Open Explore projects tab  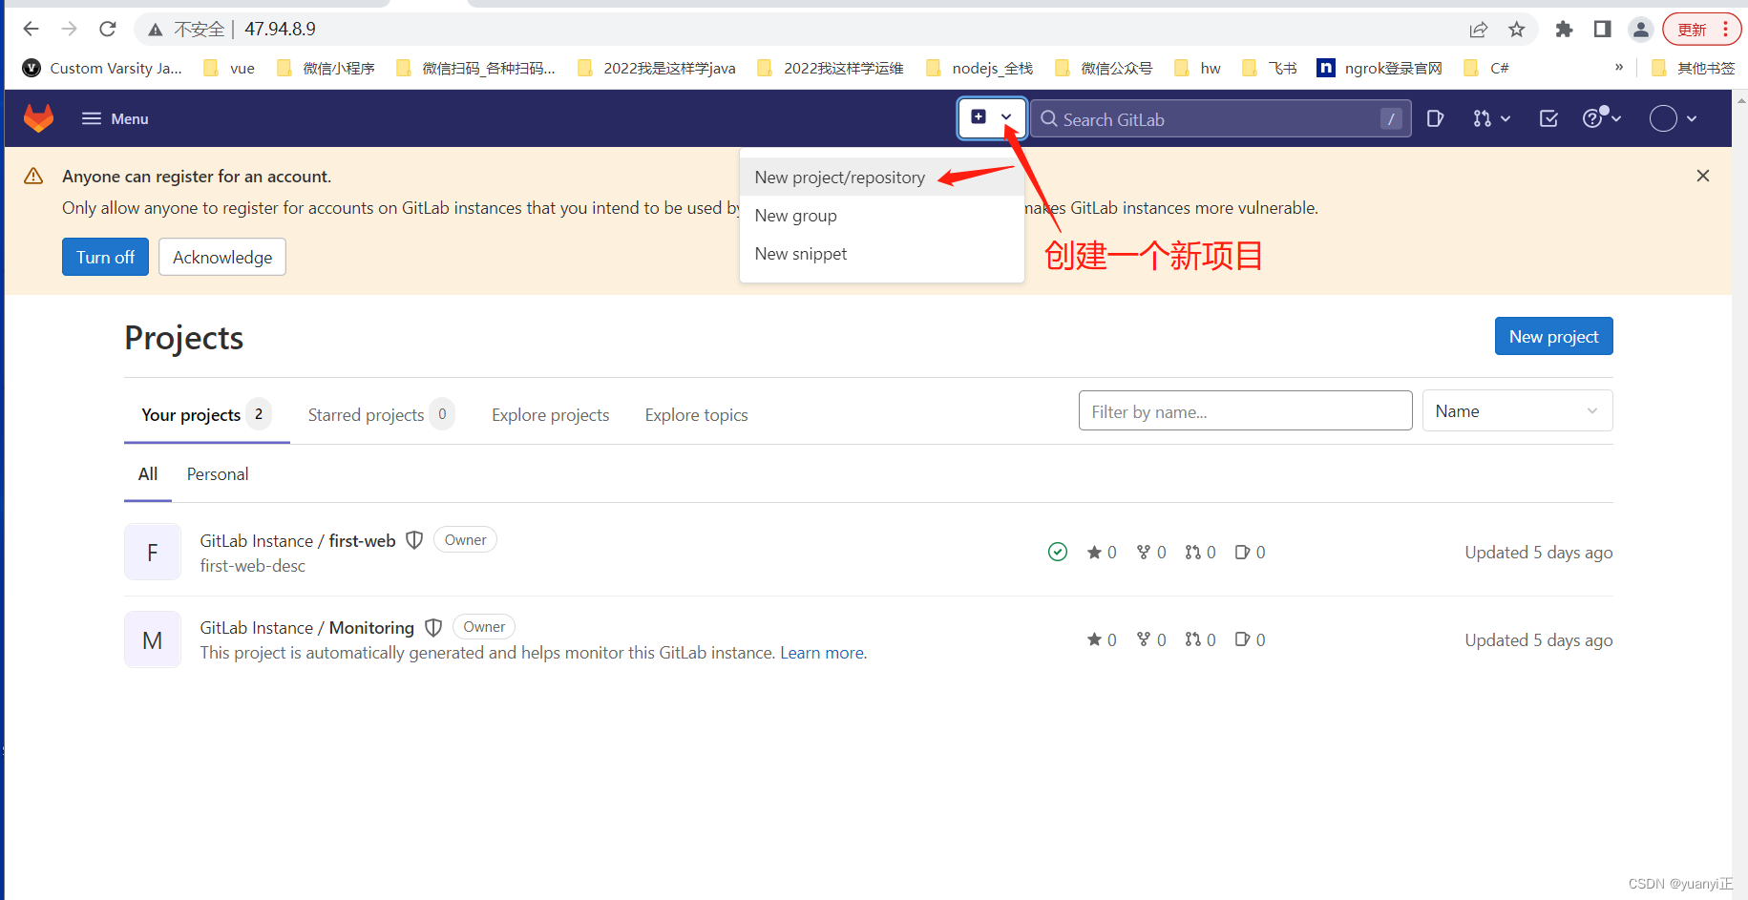click(x=550, y=414)
